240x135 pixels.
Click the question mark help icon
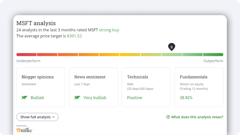(168, 117)
